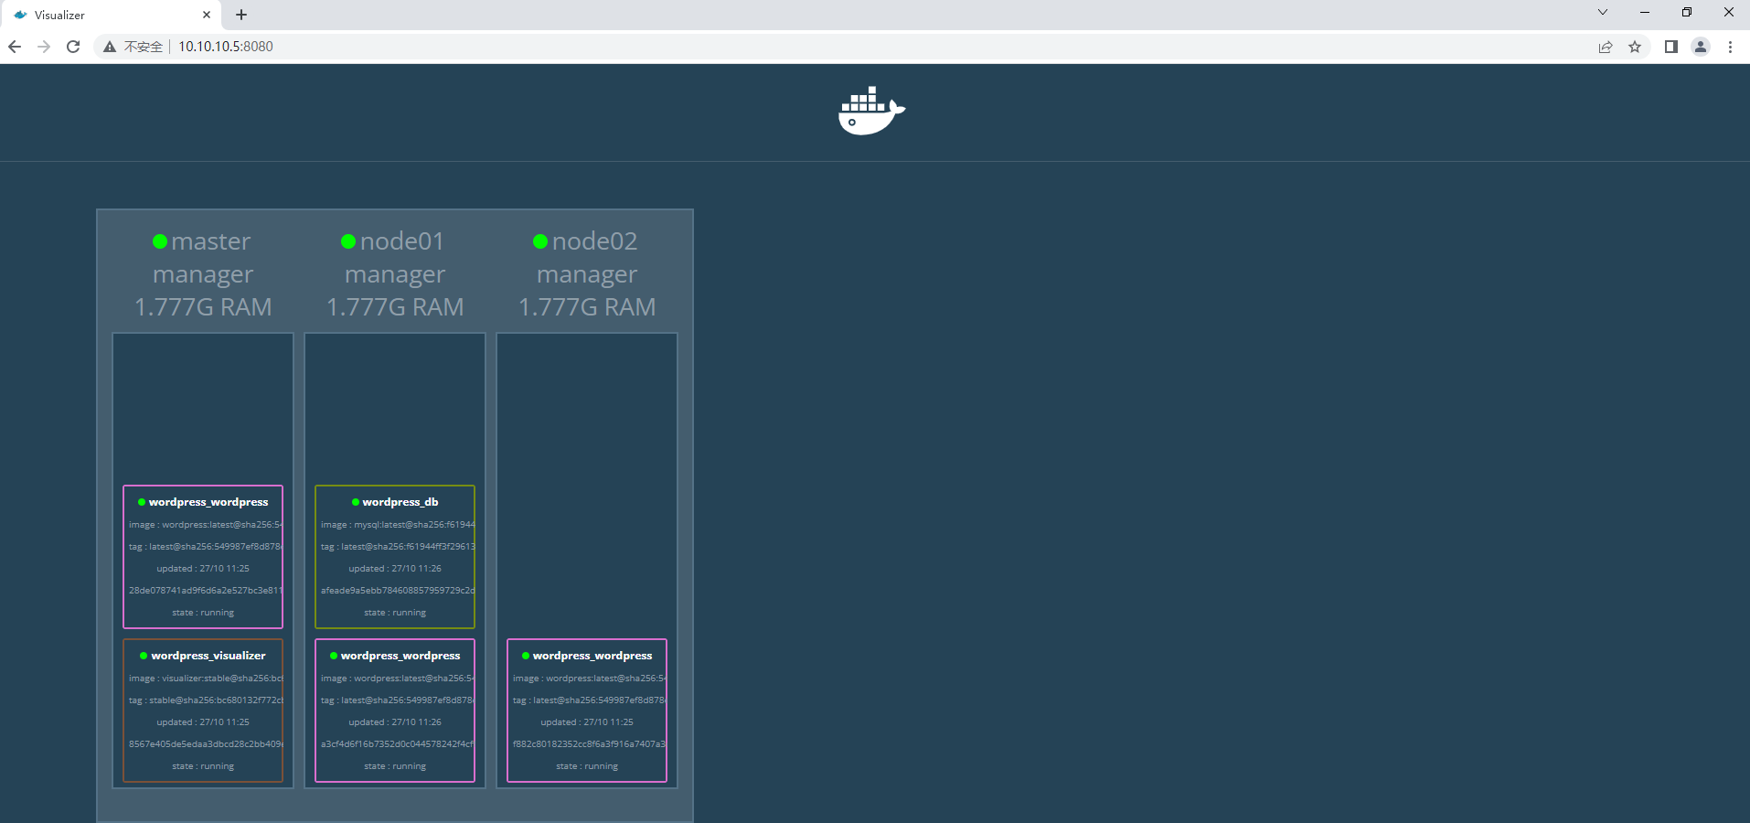Close the Visualizer tab

pos(207,15)
